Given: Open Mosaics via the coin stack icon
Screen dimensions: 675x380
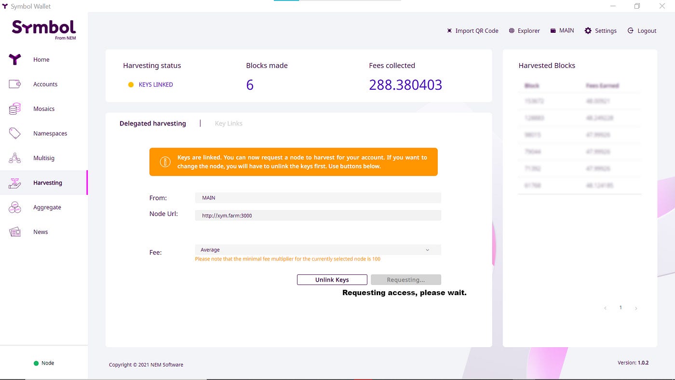Looking at the screenshot, I should point(15,109).
